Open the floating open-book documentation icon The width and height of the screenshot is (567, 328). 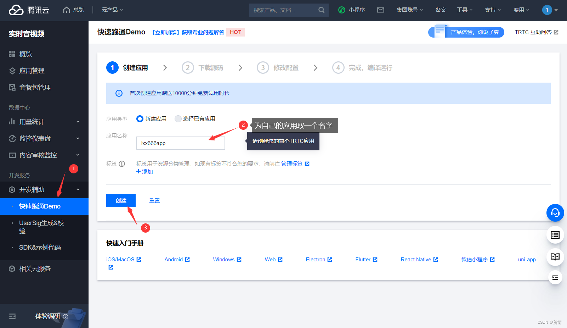point(555,257)
